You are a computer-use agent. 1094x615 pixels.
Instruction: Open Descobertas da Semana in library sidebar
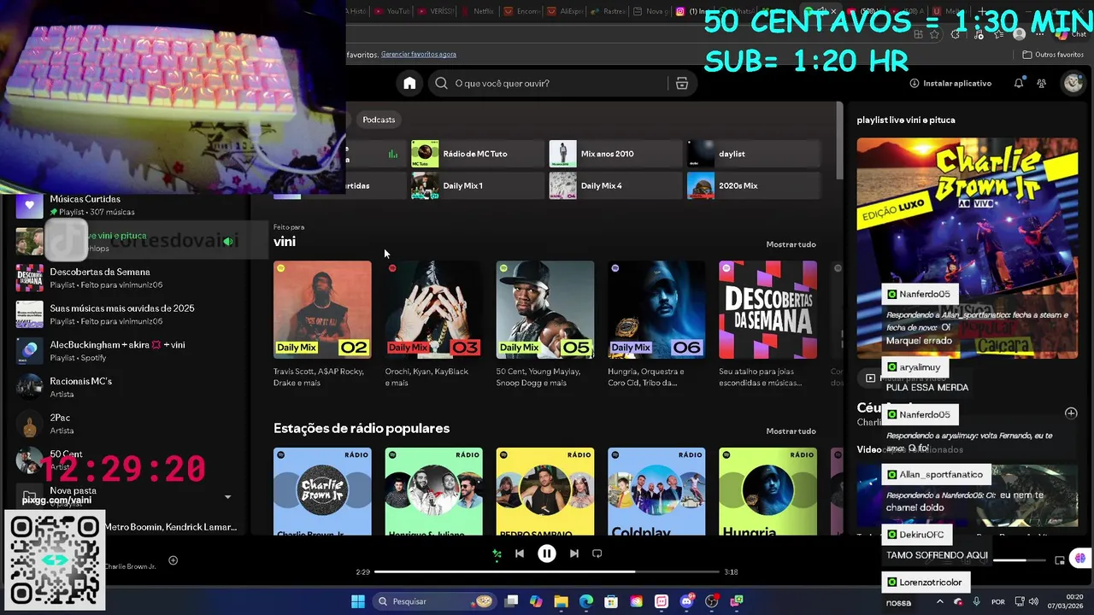pyautogui.click(x=128, y=278)
